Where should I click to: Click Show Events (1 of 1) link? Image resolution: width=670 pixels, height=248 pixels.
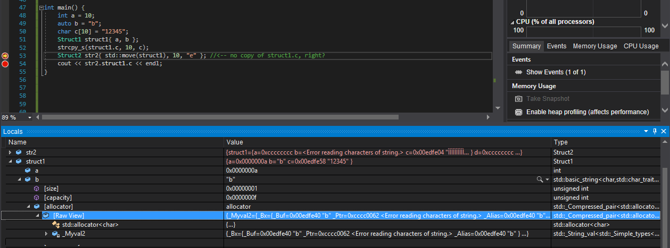(556, 72)
